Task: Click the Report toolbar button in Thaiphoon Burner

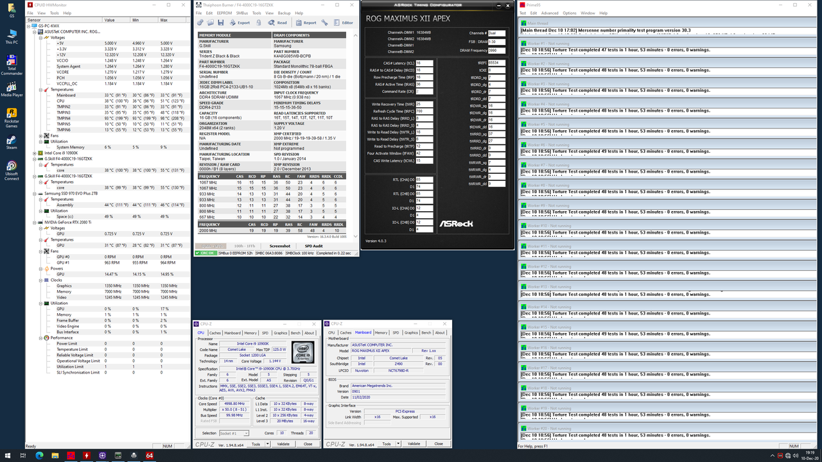Action: coord(306,22)
